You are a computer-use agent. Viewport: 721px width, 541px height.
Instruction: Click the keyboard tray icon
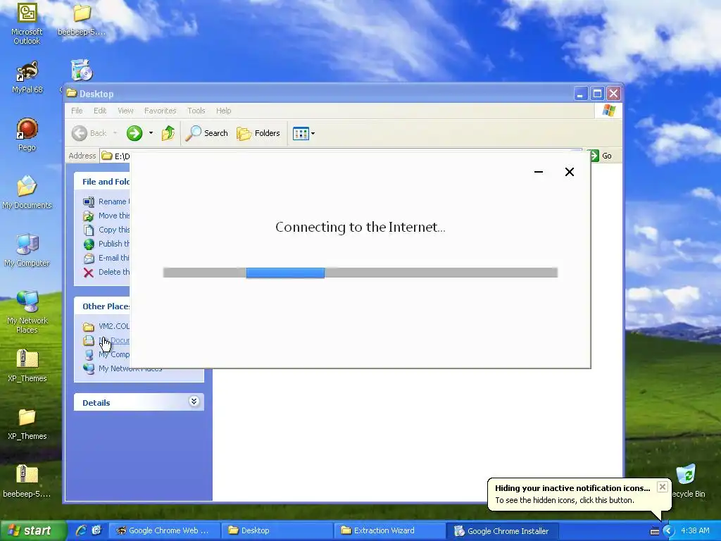pyautogui.click(x=654, y=531)
